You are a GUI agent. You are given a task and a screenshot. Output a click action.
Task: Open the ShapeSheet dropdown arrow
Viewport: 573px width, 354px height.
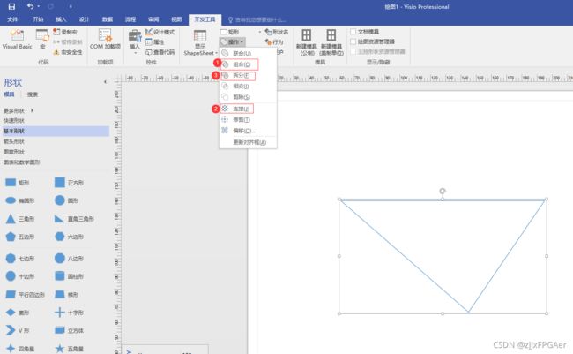216,53
